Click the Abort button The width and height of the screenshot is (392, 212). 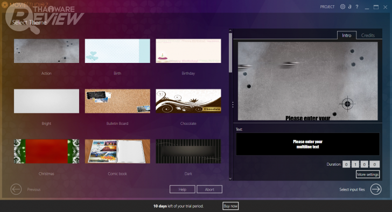pos(209,189)
